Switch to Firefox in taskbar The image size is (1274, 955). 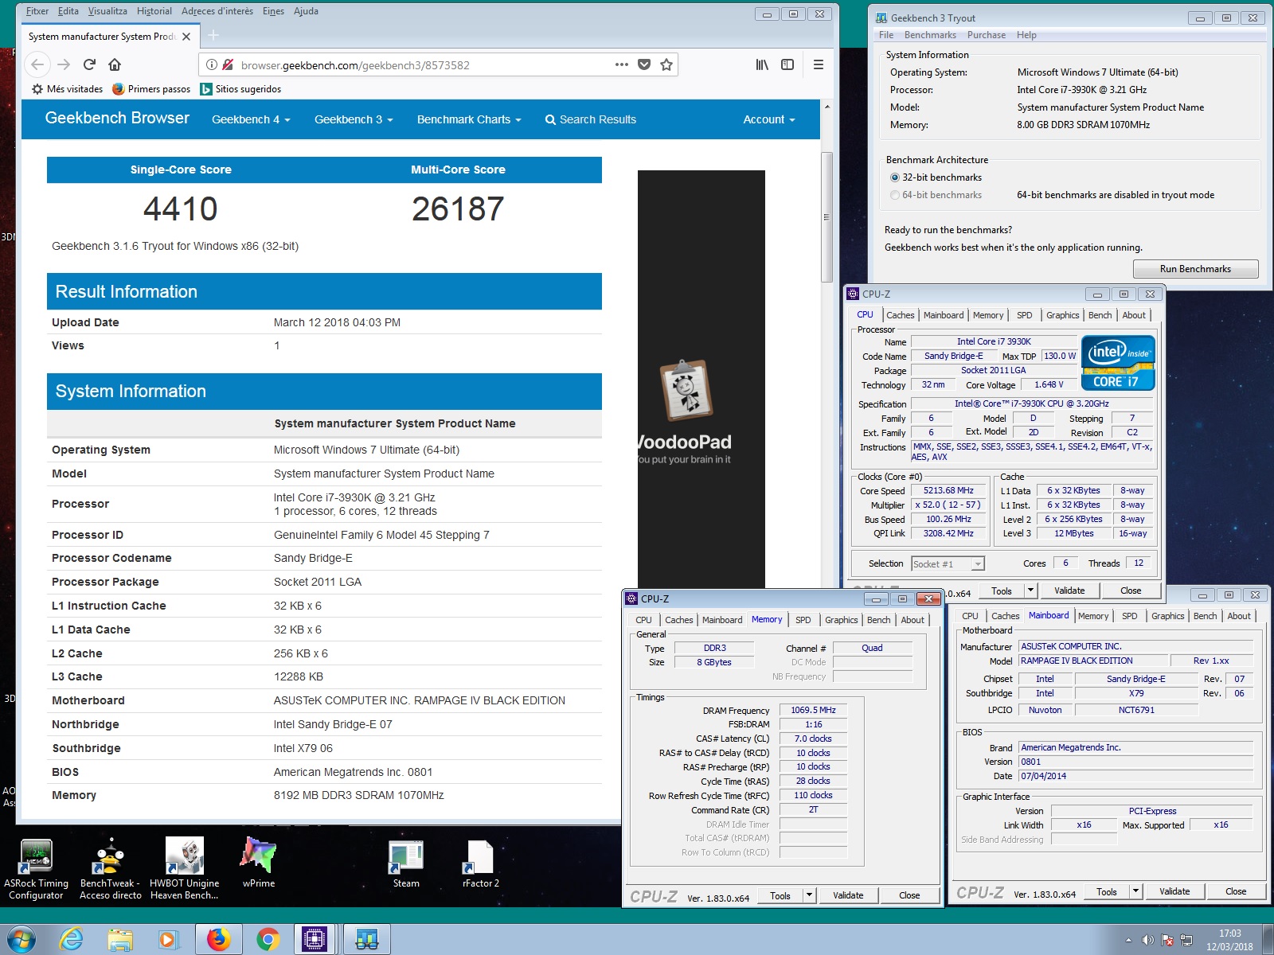(218, 940)
